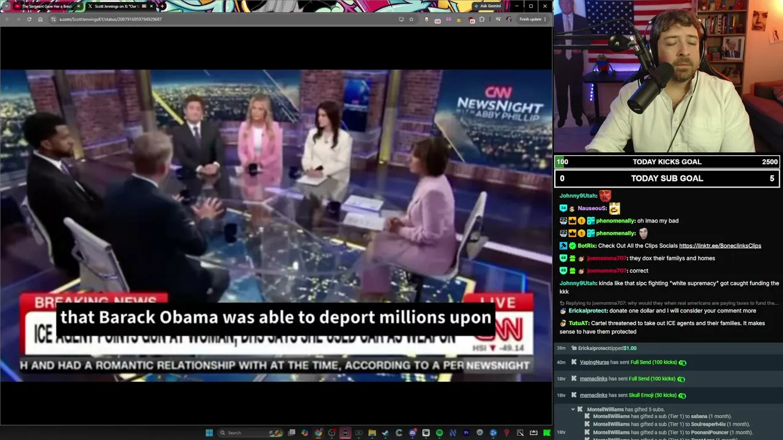Open Google Chrome from the taskbar
Screen dimensions: 783x440
tap(318, 433)
